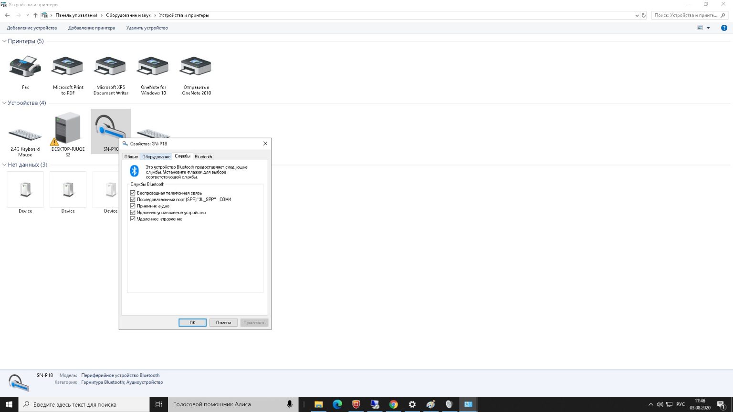The image size is (733, 412).
Task: Launch Google Chrome from the taskbar
Action: 393,404
